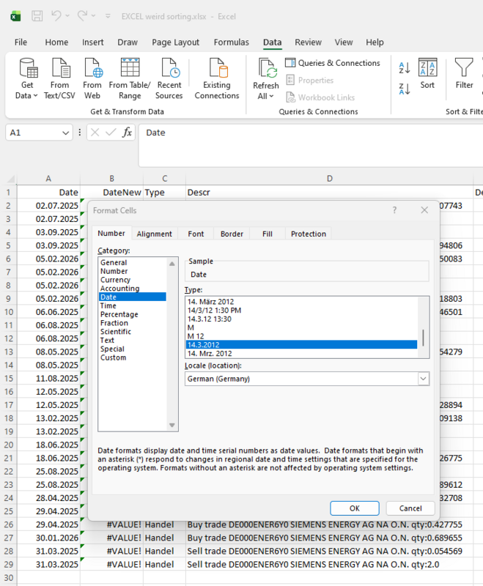483x586 pixels.
Task: Choose the '14. März 2012' date type
Action: coord(209,302)
